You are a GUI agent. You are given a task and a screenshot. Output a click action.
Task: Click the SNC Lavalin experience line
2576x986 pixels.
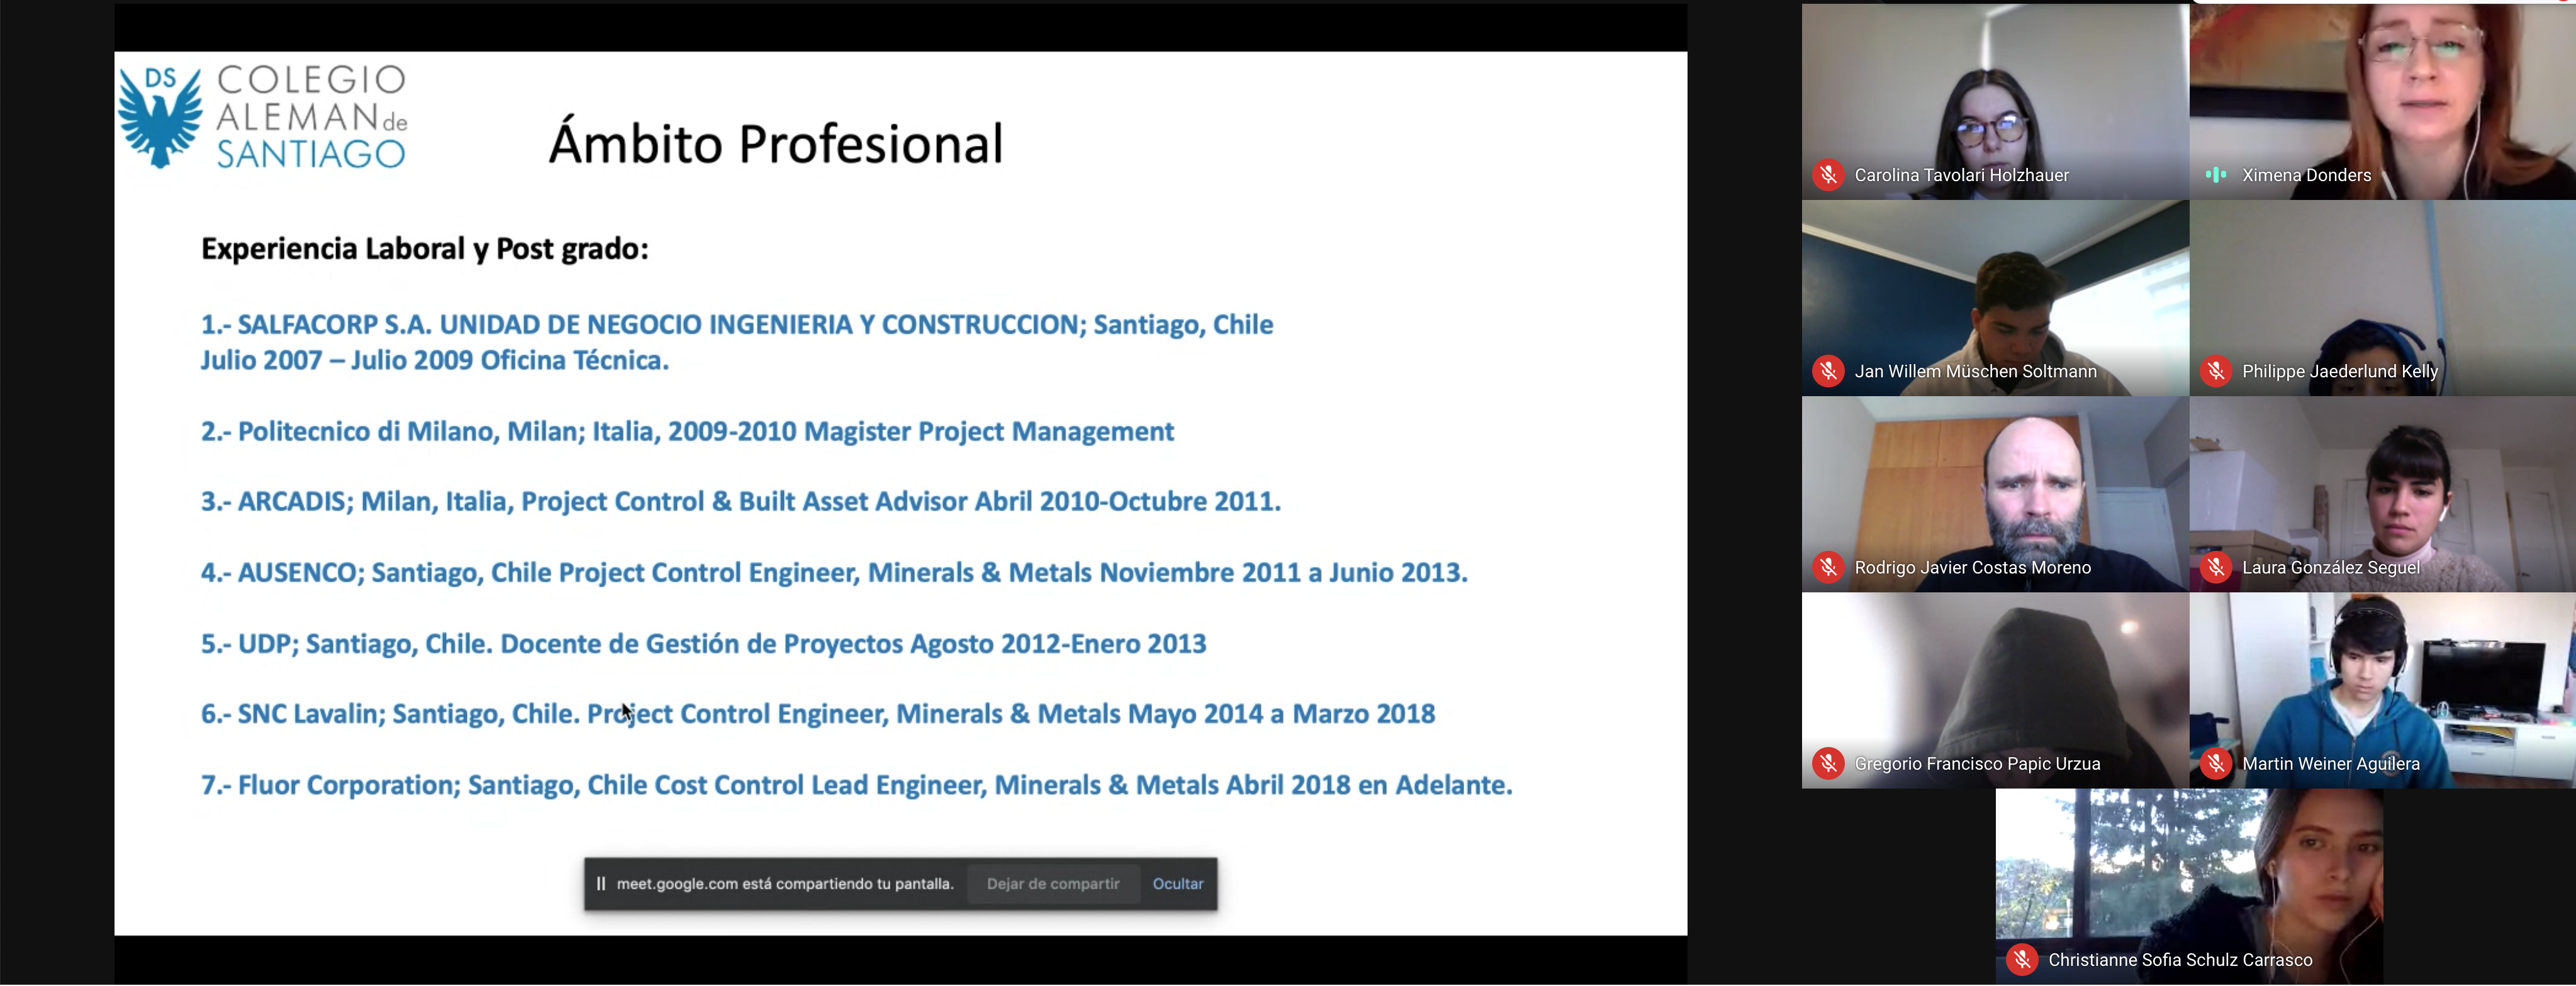(x=818, y=714)
